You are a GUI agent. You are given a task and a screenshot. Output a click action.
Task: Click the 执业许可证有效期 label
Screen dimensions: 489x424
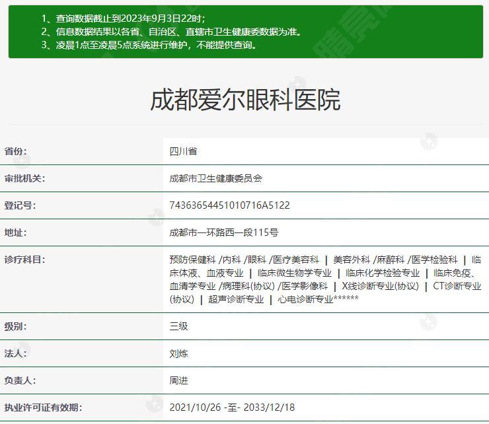click(x=43, y=407)
